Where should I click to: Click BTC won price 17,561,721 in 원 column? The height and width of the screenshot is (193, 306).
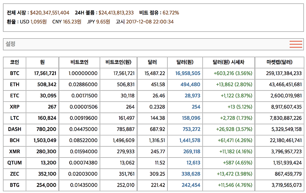pos(45,74)
